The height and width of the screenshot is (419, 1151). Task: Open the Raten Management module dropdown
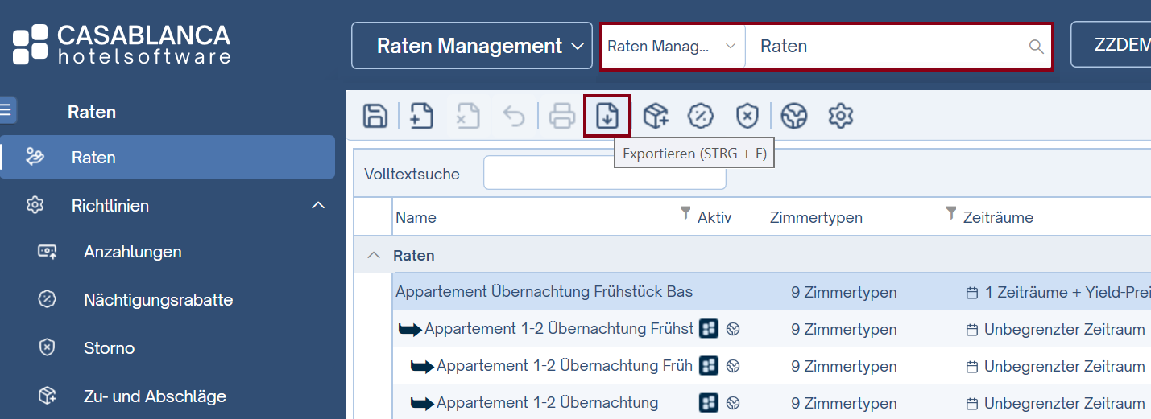coord(472,46)
